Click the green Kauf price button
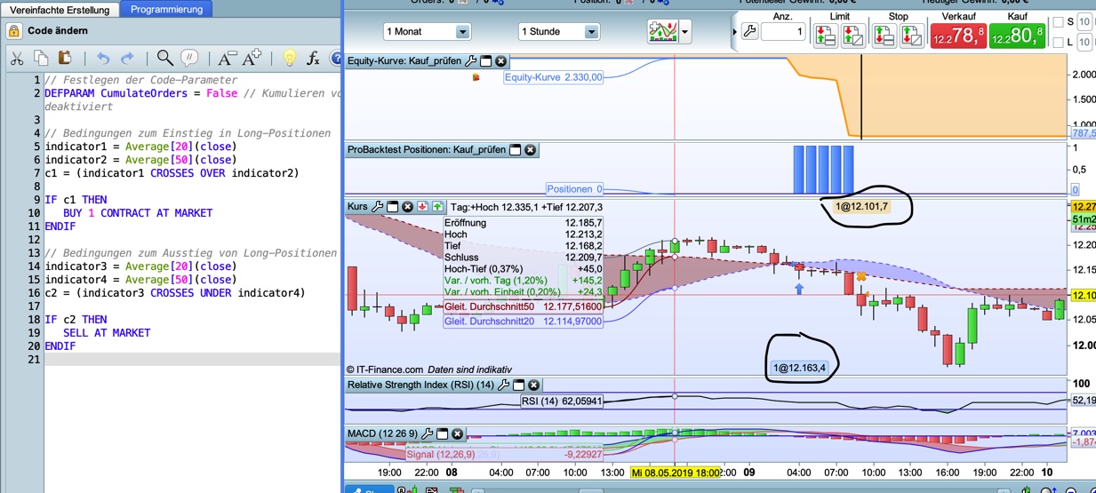Viewport: 1096px width, 493px height. point(1017,36)
